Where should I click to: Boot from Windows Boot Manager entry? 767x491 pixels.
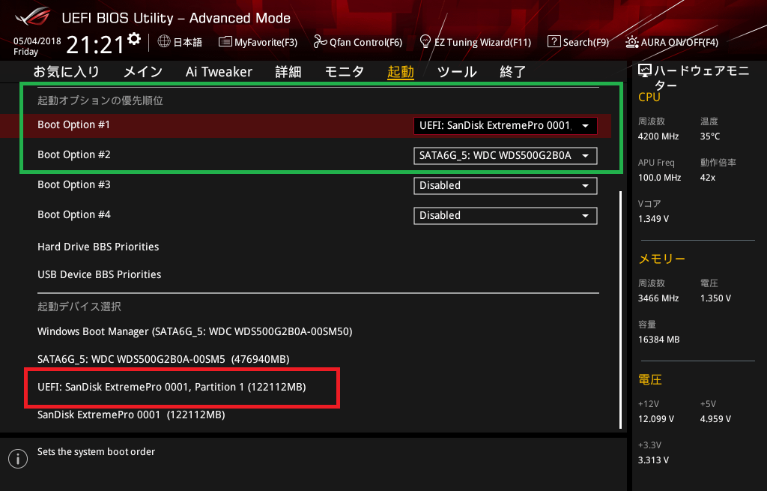click(x=195, y=331)
